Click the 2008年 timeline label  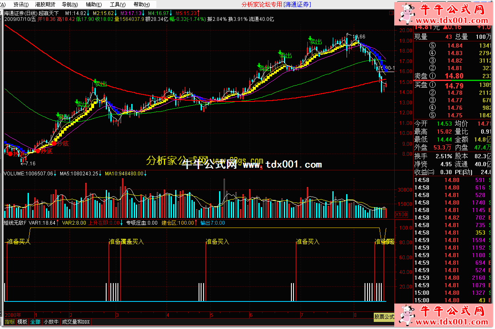tap(13, 315)
